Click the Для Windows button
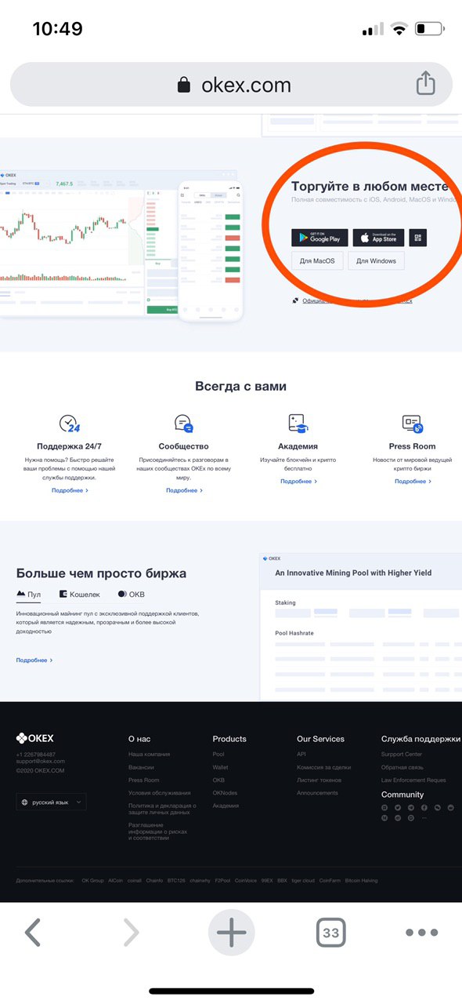Screen dimensions: 462x1004 coord(377,261)
